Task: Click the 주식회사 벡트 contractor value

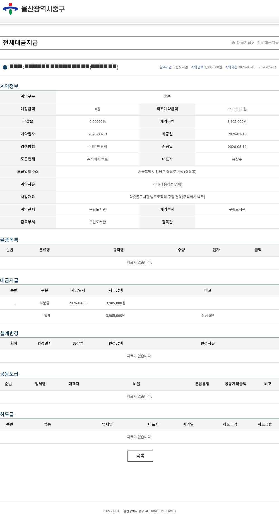Action: point(97,159)
